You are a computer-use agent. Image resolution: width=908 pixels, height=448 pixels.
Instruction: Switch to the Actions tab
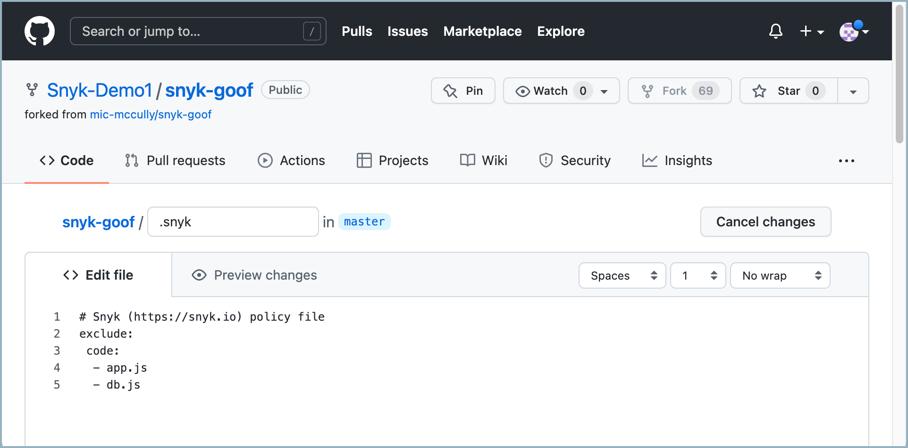pos(291,161)
